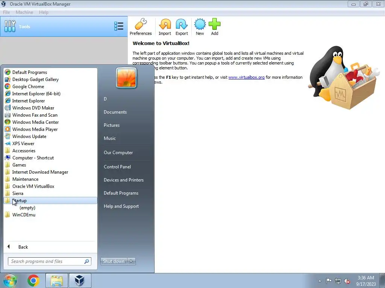385x288 pixels.
Task: Expand Internet Download Manager folder
Action: point(50,172)
